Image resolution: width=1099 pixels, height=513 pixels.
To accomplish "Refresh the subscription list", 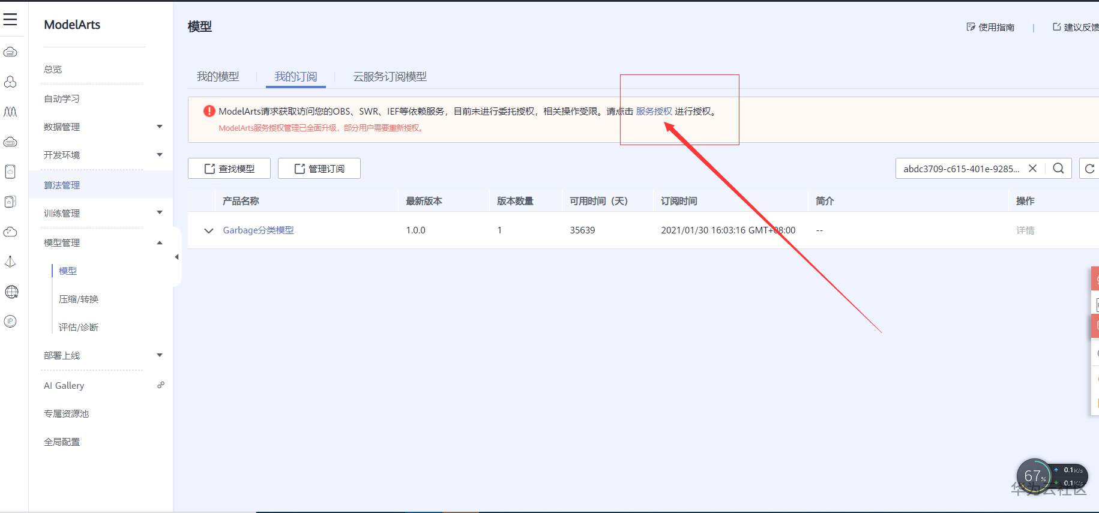I will 1089,169.
